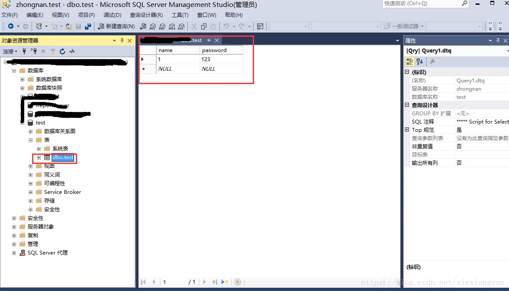Click the 连接 button in Object Explorer
Image resolution: width=509 pixels, height=291 pixels.
coord(10,51)
